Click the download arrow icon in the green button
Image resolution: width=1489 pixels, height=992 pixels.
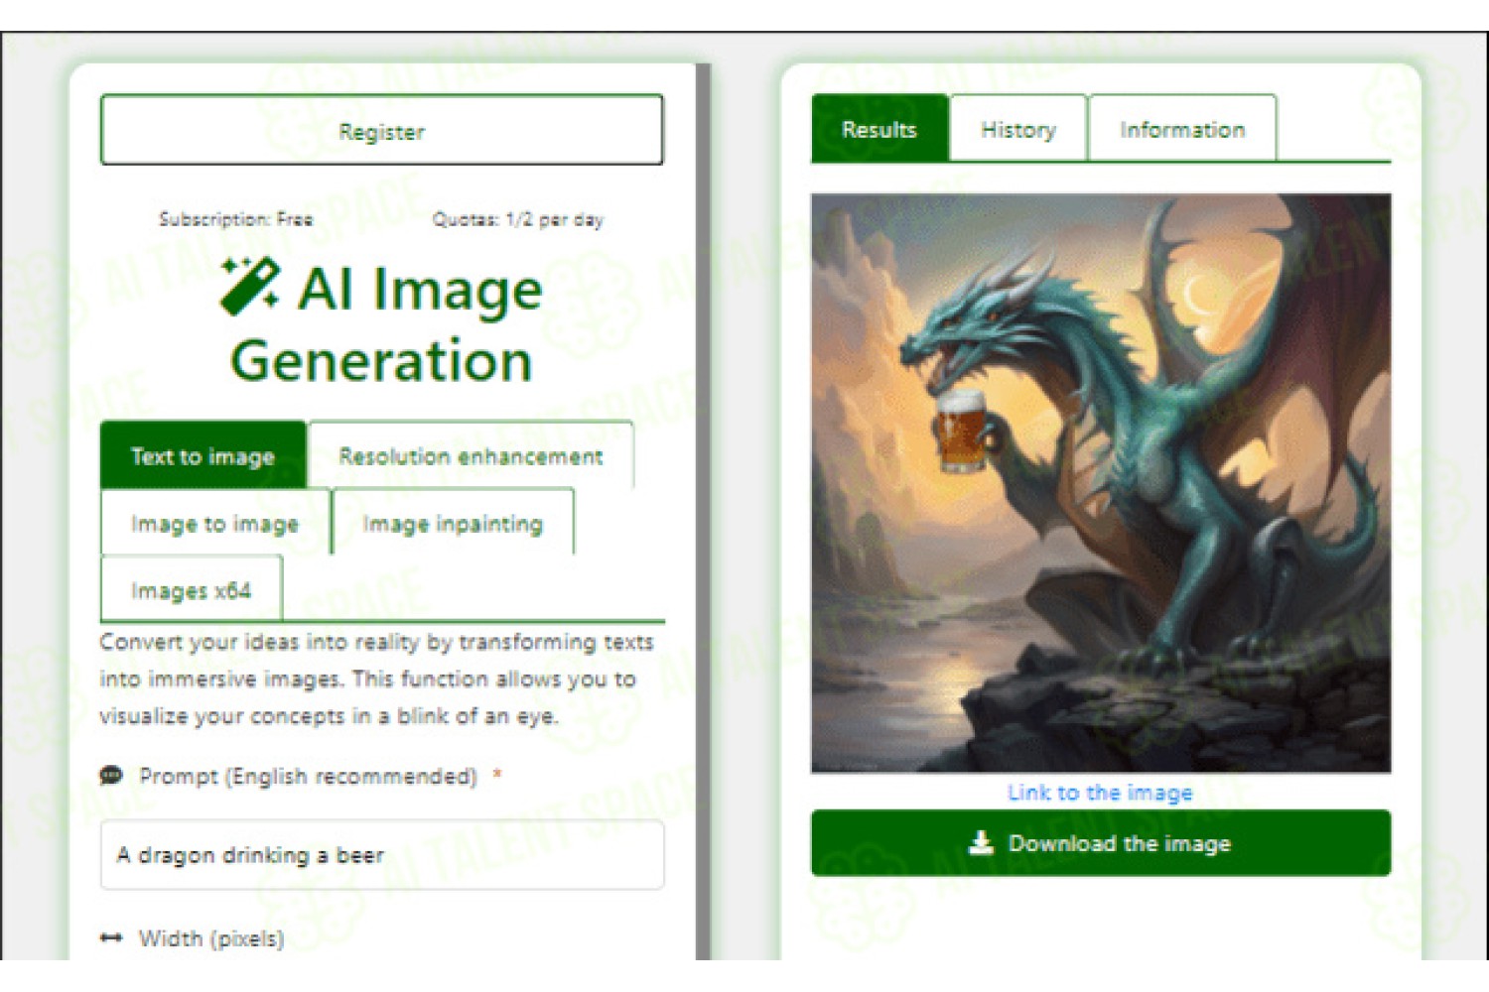(x=981, y=843)
